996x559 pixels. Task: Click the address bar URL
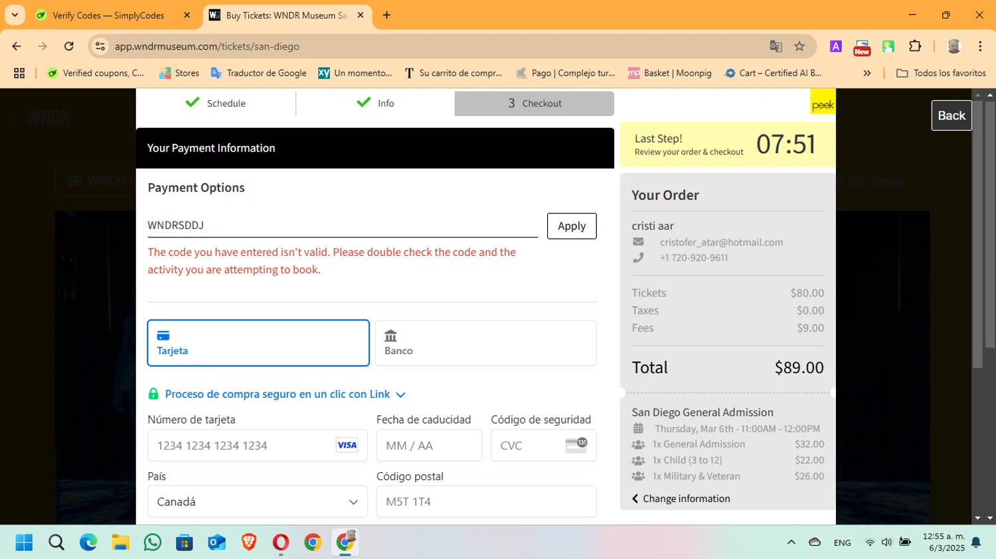(x=207, y=46)
